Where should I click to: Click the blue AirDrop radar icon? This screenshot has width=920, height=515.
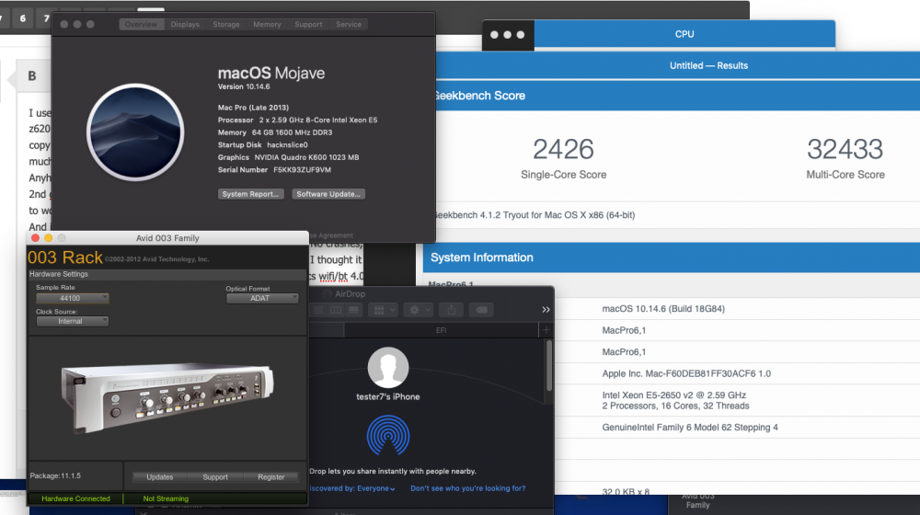click(388, 435)
